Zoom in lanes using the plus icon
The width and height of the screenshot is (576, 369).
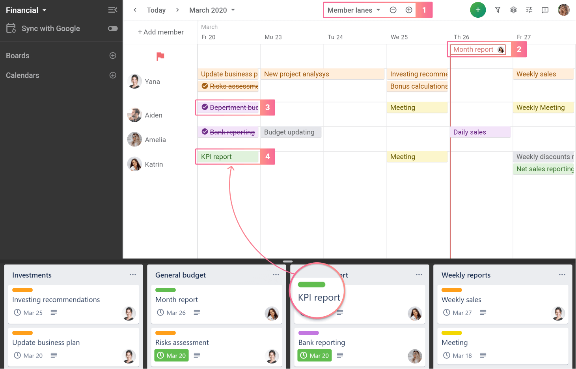(409, 10)
